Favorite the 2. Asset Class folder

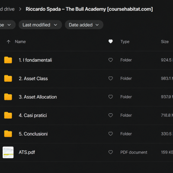point(111,78)
